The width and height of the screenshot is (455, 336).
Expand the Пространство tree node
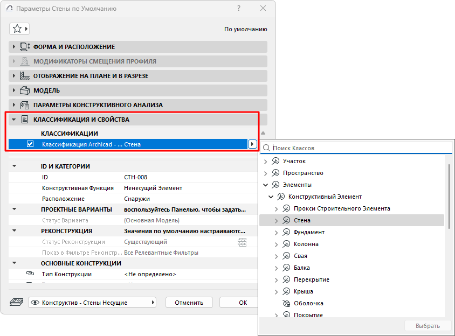click(x=266, y=173)
